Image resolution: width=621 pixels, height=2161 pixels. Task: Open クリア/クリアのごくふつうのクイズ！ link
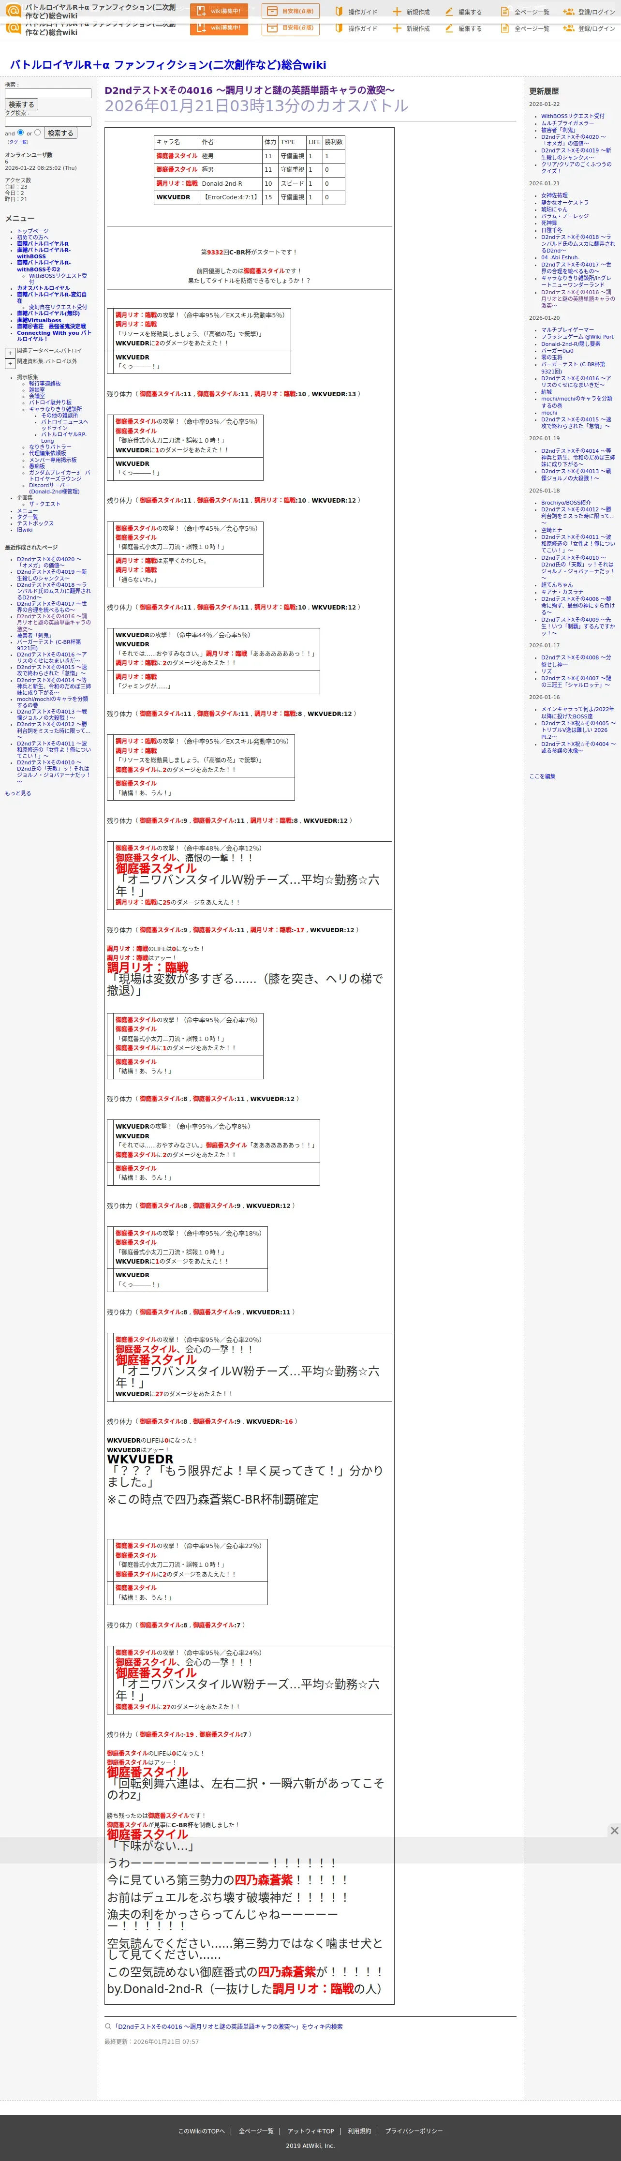point(577,167)
